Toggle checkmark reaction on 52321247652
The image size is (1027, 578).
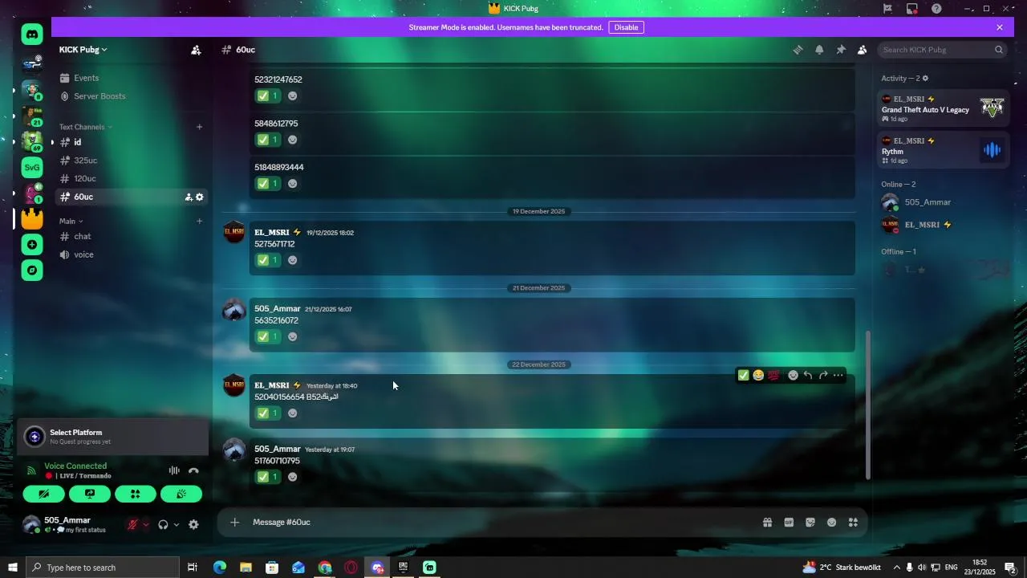click(268, 96)
